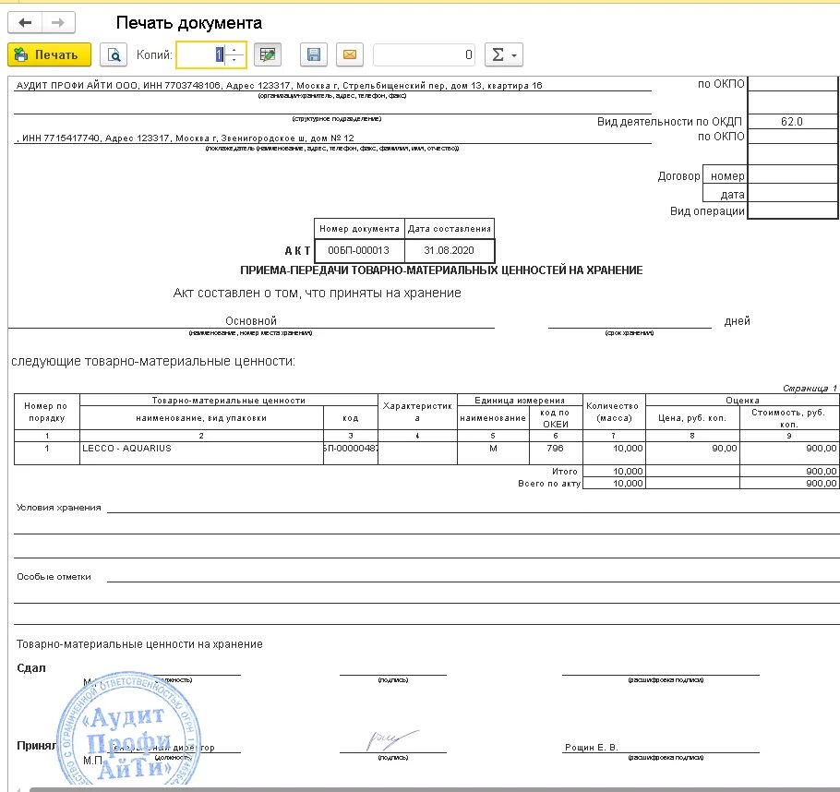Click the yellow Печать button
The height and width of the screenshot is (792, 840).
49,54
